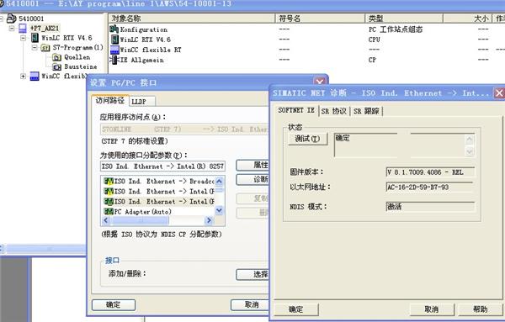Open the application access point dropdown
505x322 pixels.
(184, 129)
